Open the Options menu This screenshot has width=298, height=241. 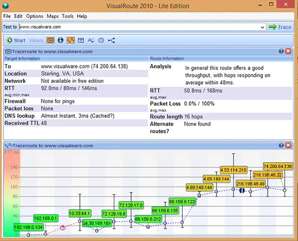pyautogui.click(x=34, y=16)
